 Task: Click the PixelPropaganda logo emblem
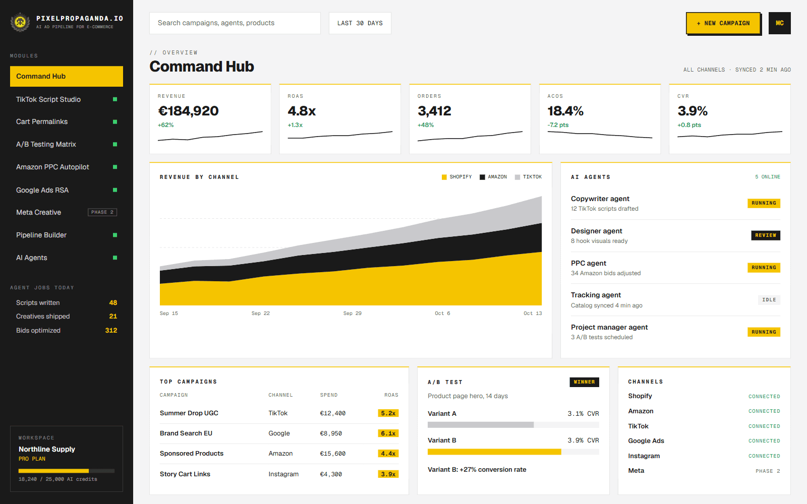tap(20, 22)
